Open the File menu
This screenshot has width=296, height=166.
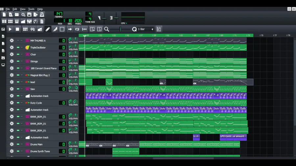[x=8, y=9]
